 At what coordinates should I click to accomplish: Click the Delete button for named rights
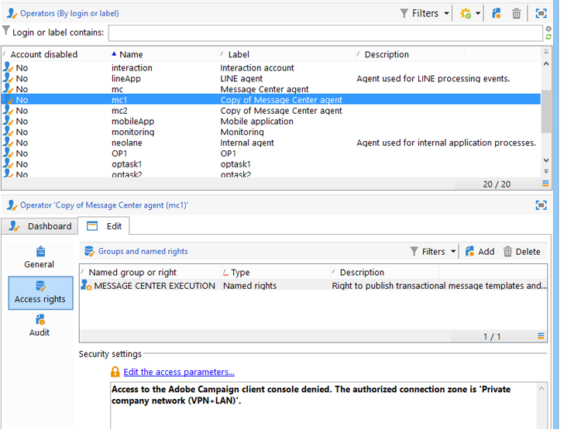tap(521, 252)
